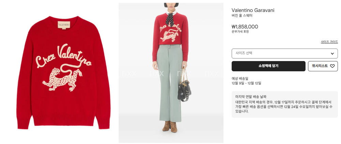
Task: Add item using 쇼핑백에 담기 button
Action: 268,66
